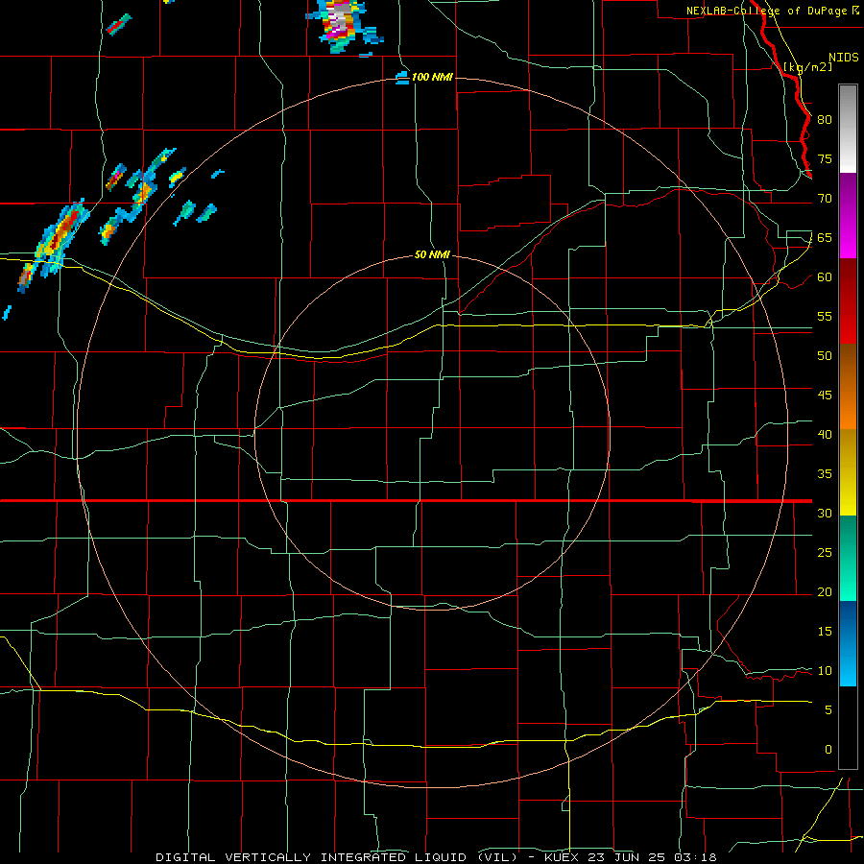The image size is (864, 864).
Task: Click the 45 scale value
Action: (x=825, y=396)
